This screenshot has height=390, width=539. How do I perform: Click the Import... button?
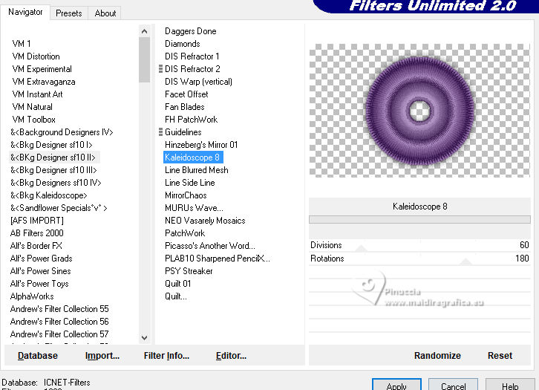pos(102,356)
